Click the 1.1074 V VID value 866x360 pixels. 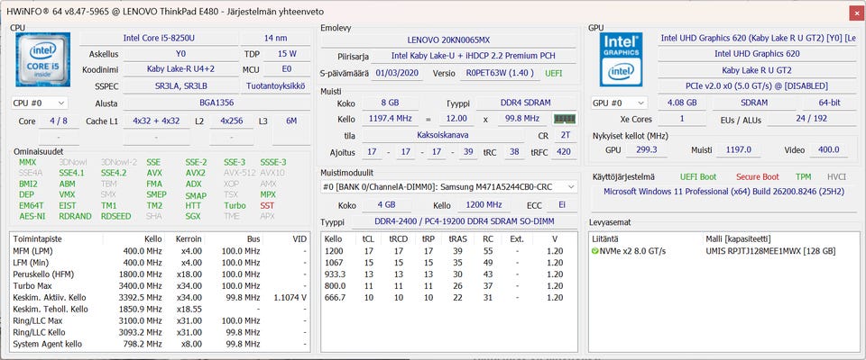pyautogui.click(x=290, y=297)
